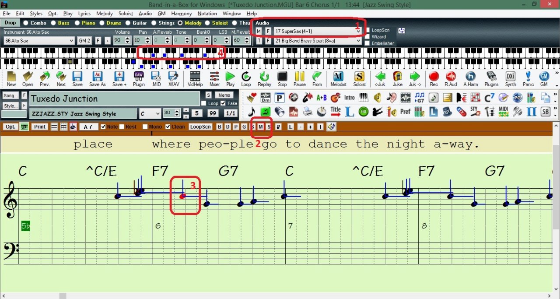Click the A+B toolbar icon

(322, 97)
